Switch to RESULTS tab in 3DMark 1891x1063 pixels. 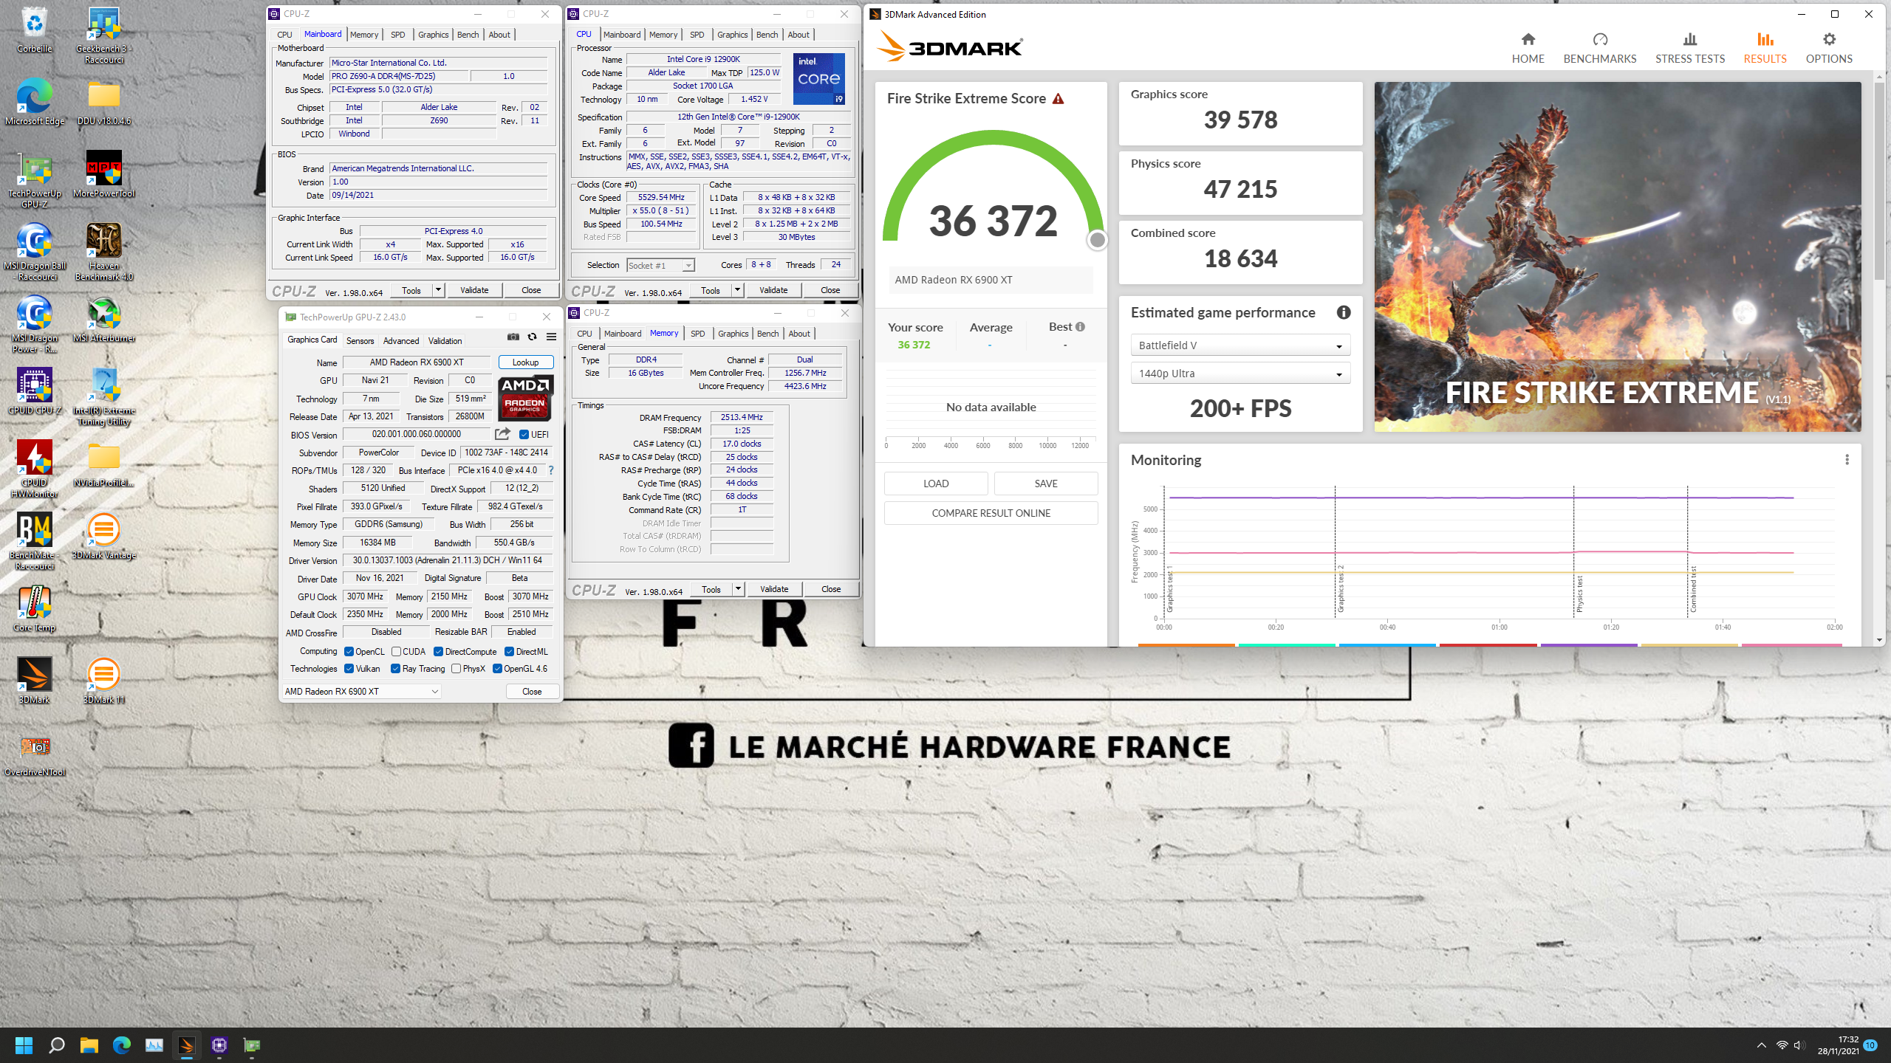pyautogui.click(x=1765, y=48)
